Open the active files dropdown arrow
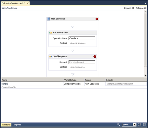148x128 pixels. point(145,3)
